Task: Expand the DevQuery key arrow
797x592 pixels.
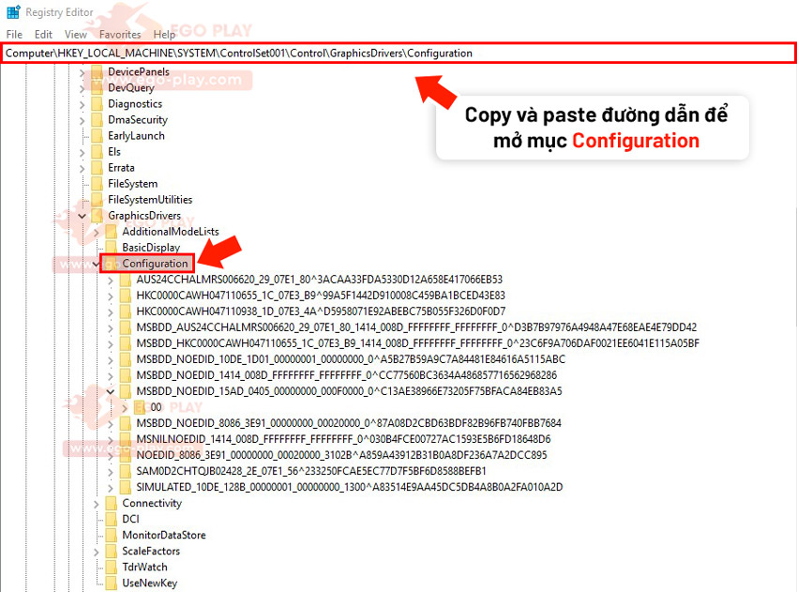Action: coord(83,88)
